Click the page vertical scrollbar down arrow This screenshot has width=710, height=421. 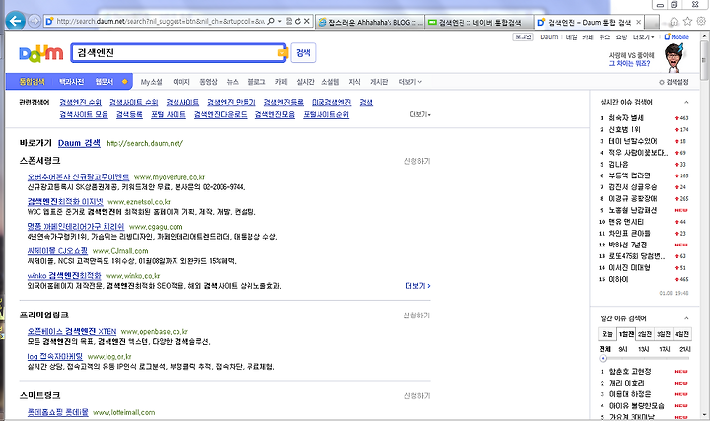704,414
